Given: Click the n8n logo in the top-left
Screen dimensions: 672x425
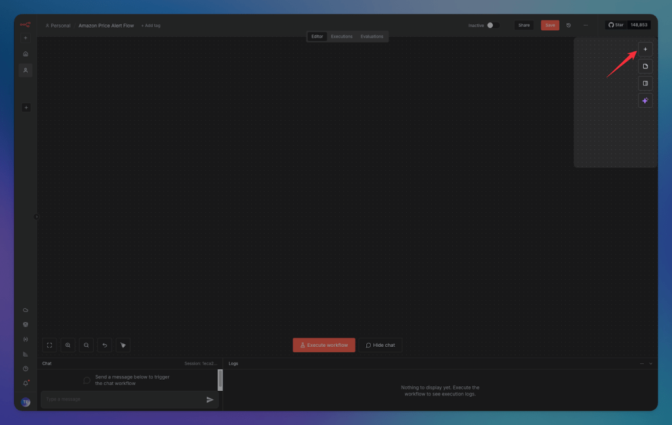Looking at the screenshot, I should [26, 24].
